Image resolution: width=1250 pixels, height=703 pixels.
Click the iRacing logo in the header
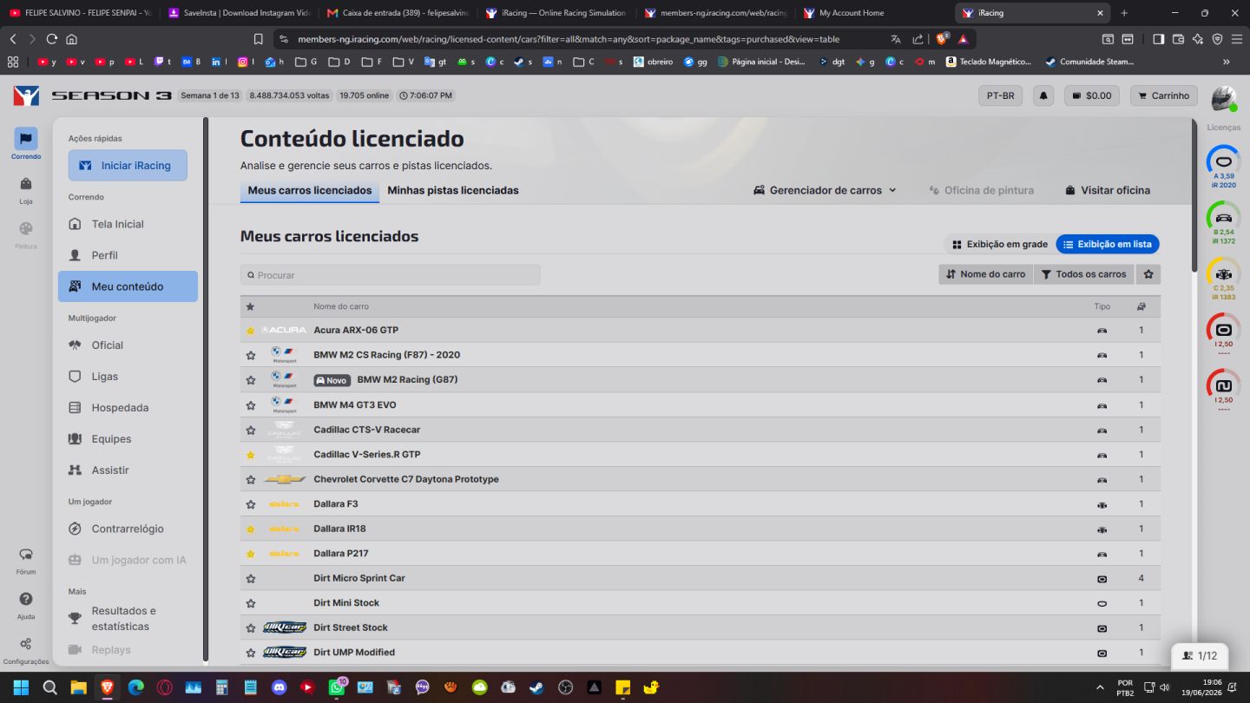tap(26, 95)
